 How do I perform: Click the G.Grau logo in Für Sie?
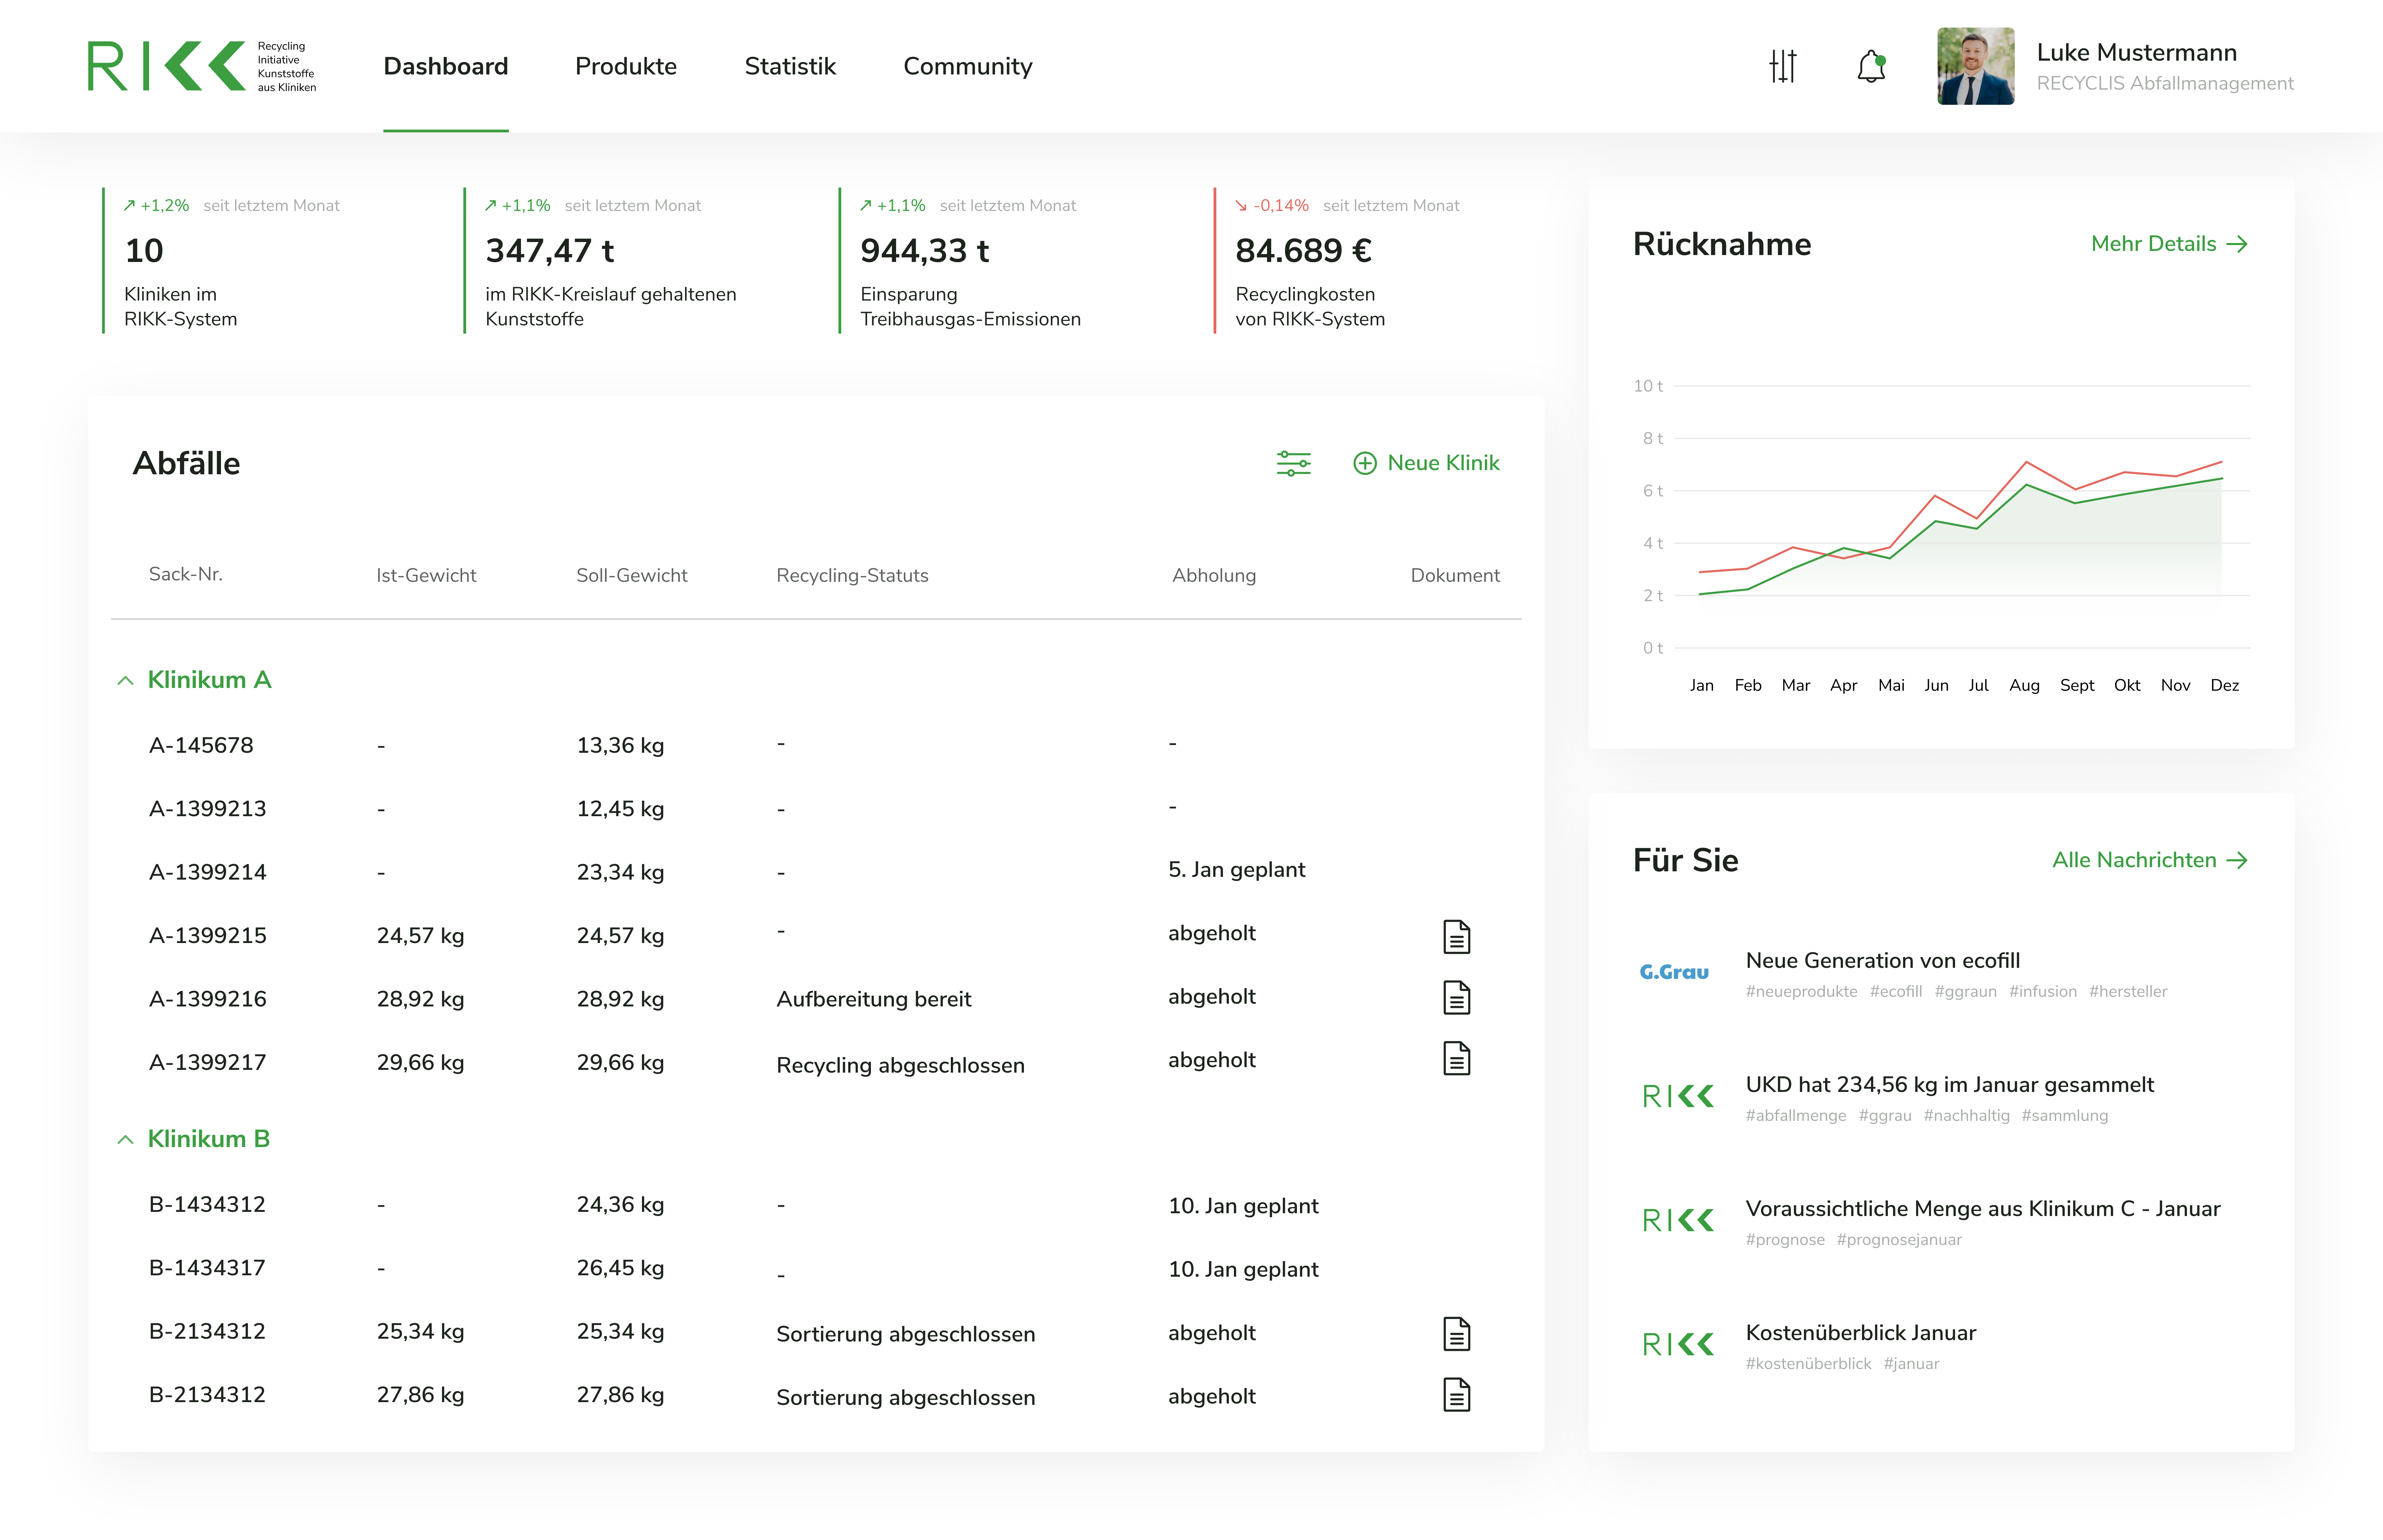tap(1674, 972)
